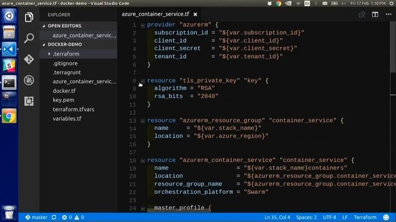Click the "RSA" algorithm value
The width and height of the screenshot is (396, 222).
[206, 88]
